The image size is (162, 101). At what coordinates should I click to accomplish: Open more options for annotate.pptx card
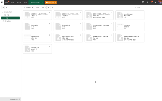point(142,13)
